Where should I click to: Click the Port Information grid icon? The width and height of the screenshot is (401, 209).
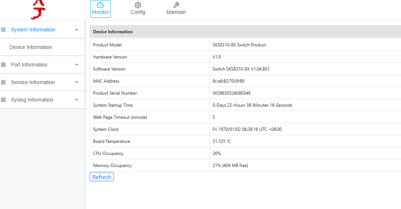[x=3, y=65]
